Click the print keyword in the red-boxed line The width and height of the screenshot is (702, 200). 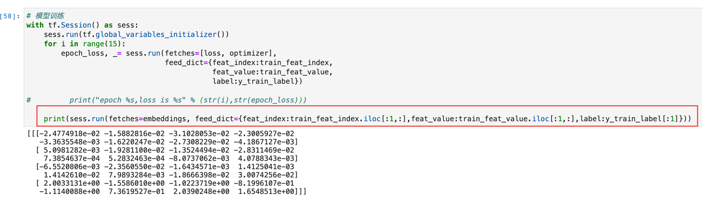55,118
